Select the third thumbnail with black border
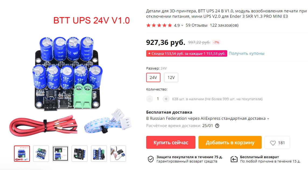Image resolution: width=308 pixels, height=170 pixels. 60,154
